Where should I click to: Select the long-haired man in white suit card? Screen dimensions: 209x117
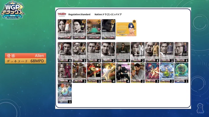[138, 52]
